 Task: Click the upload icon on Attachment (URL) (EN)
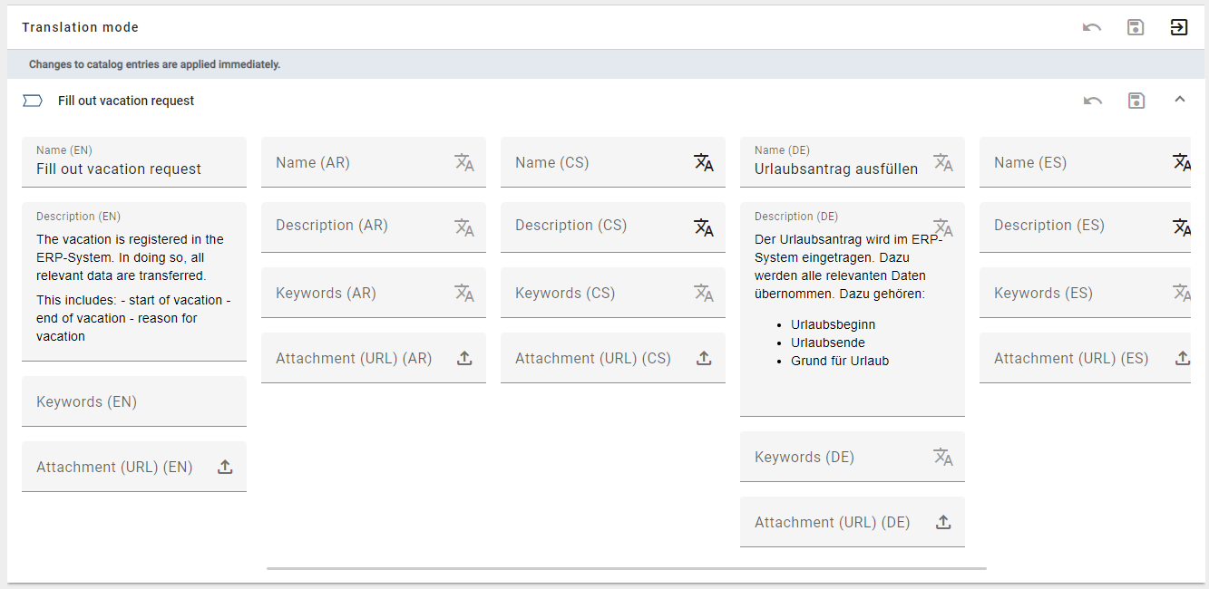[225, 467]
